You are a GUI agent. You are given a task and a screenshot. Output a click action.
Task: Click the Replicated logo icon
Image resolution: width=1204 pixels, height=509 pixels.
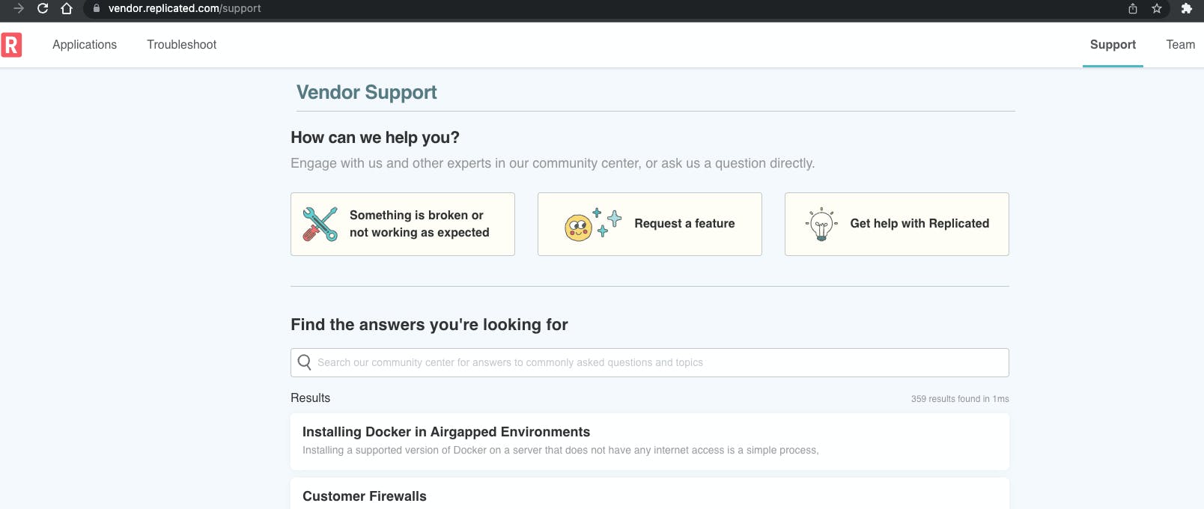[11, 45]
